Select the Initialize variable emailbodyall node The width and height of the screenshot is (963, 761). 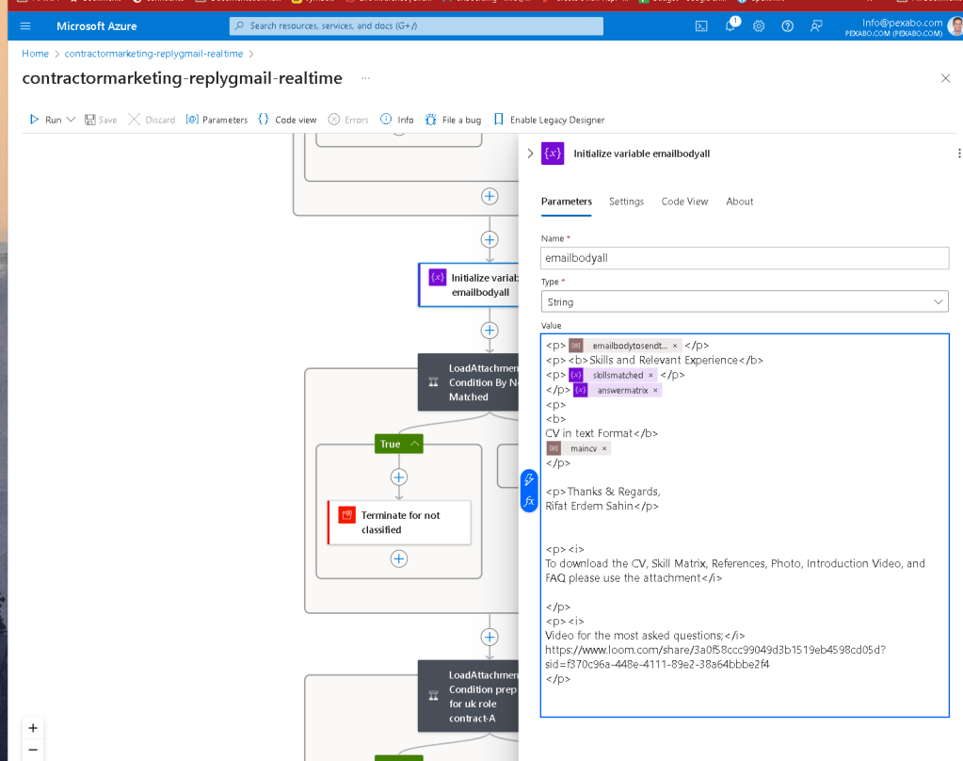coord(469,284)
